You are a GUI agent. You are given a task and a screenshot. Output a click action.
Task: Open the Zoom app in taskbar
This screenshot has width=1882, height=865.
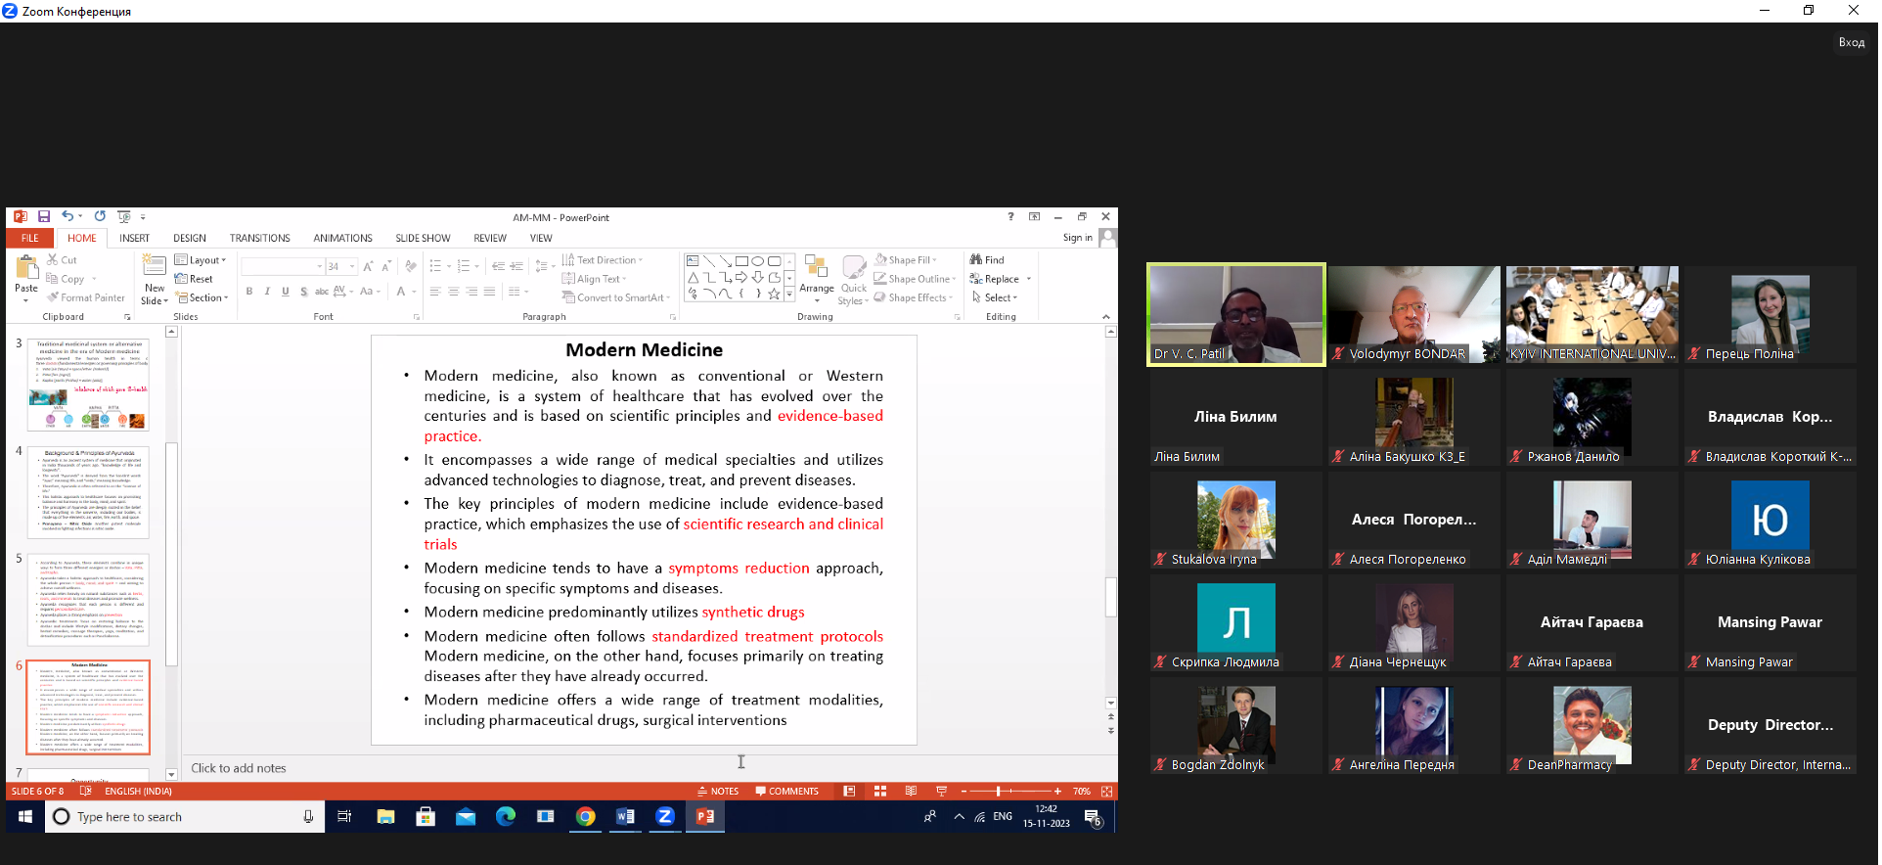tap(665, 816)
